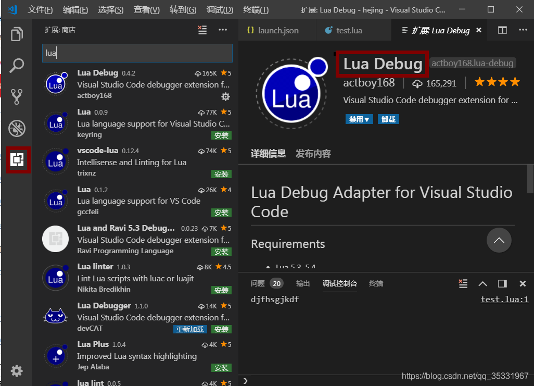
Task: Select the 详细信息 details tab
Action: click(268, 154)
